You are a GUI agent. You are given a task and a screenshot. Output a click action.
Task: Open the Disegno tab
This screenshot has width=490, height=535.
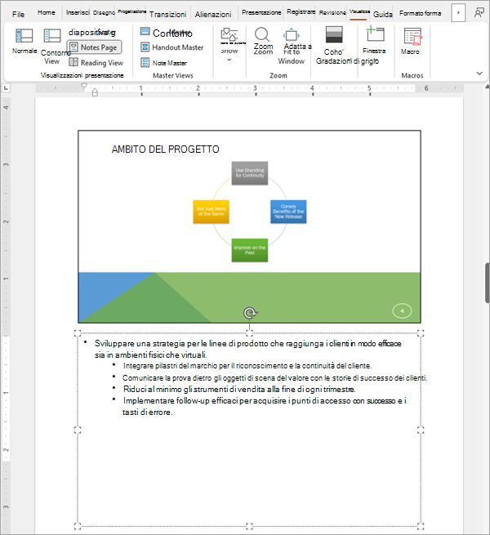(x=104, y=12)
